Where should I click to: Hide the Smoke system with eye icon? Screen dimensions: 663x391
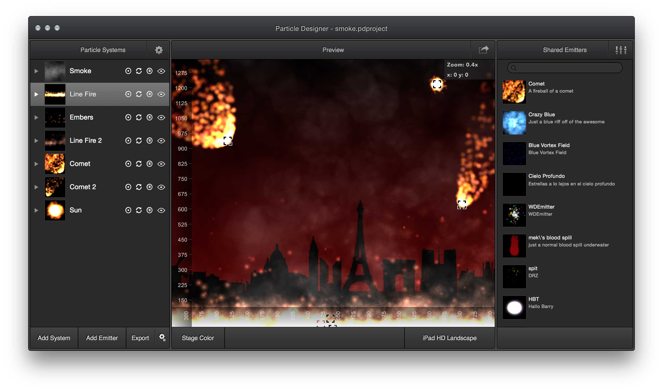tap(161, 71)
